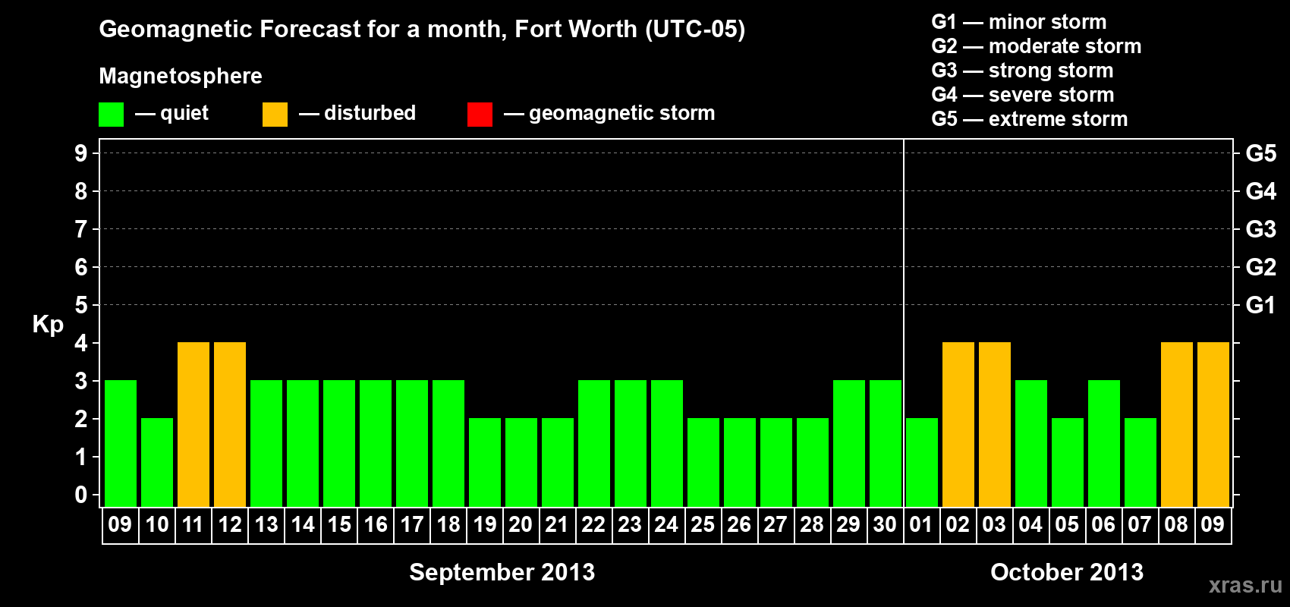The width and height of the screenshot is (1290, 607).
Task: Click the Kp value 9 axis tick label
Action: point(81,153)
